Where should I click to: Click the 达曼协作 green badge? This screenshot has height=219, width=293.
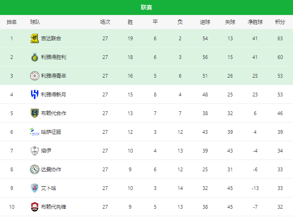pos(35,169)
